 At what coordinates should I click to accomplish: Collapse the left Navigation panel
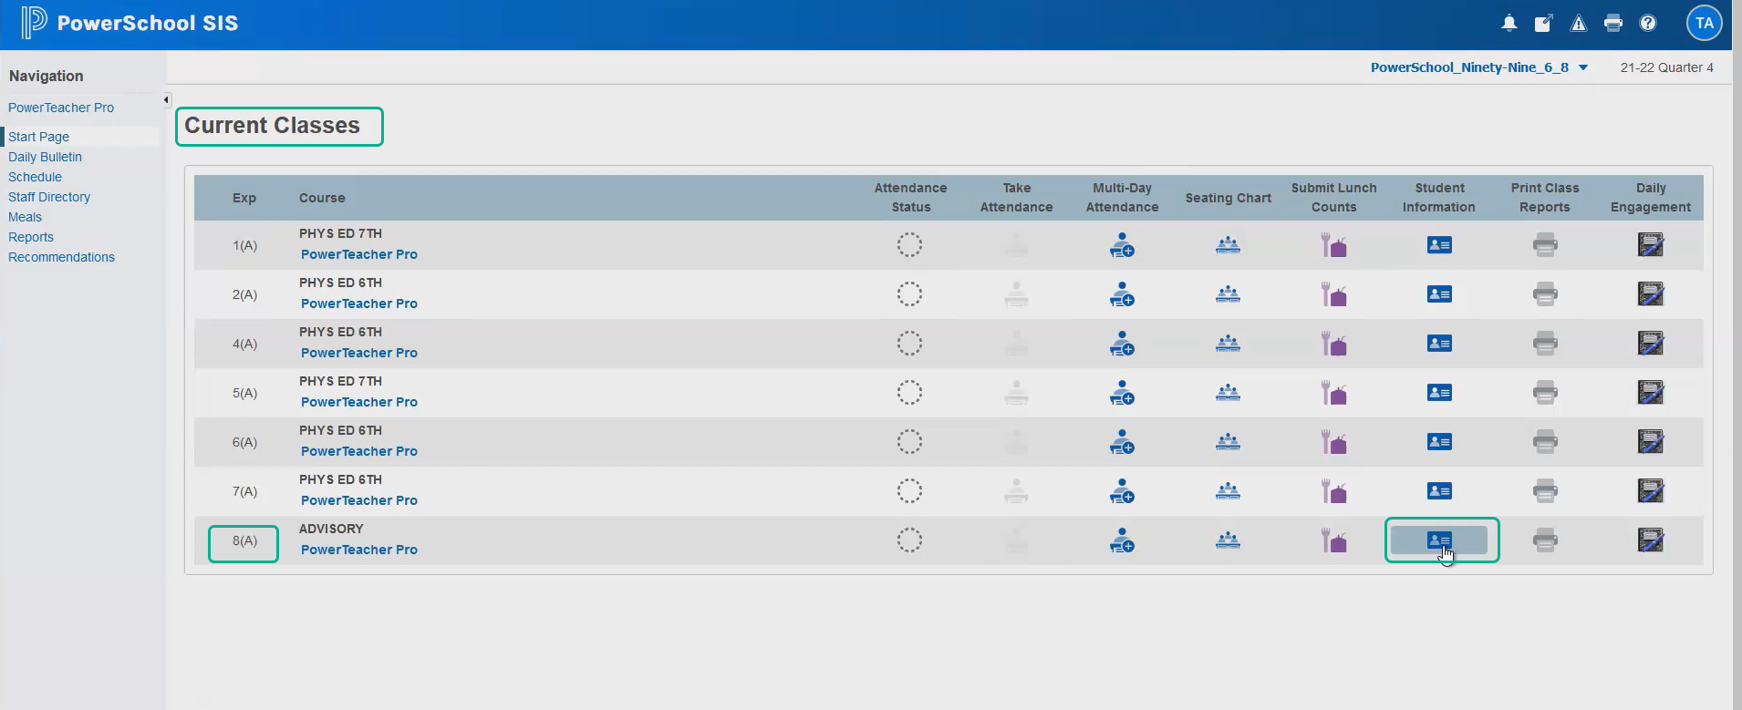click(166, 100)
